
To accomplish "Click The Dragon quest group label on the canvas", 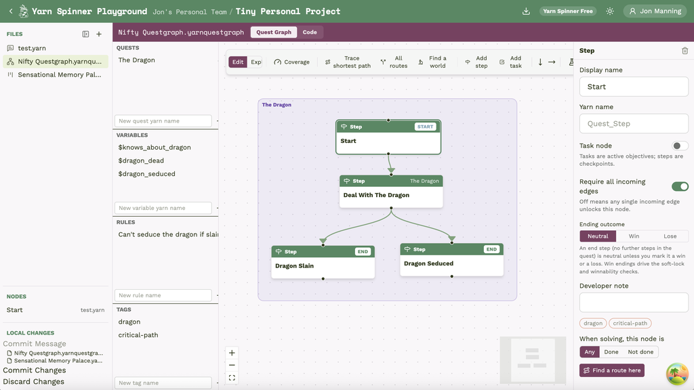I will (x=277, y=105).
